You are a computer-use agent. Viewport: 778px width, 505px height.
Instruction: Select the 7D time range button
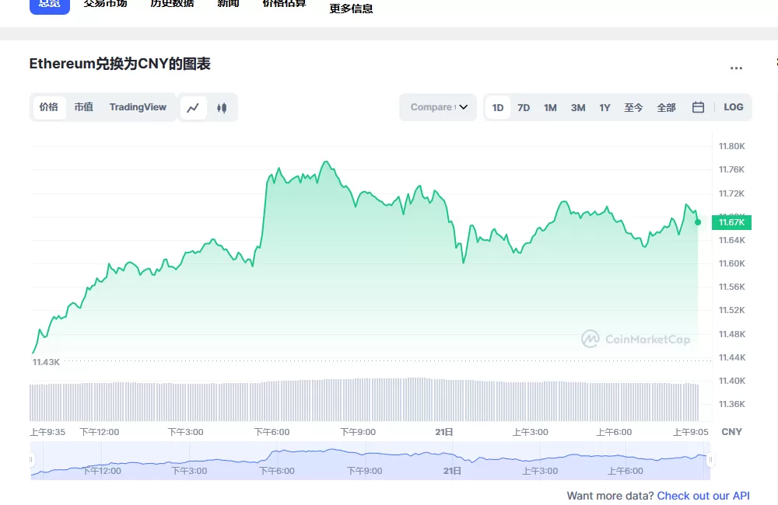[x=524, y=107]
